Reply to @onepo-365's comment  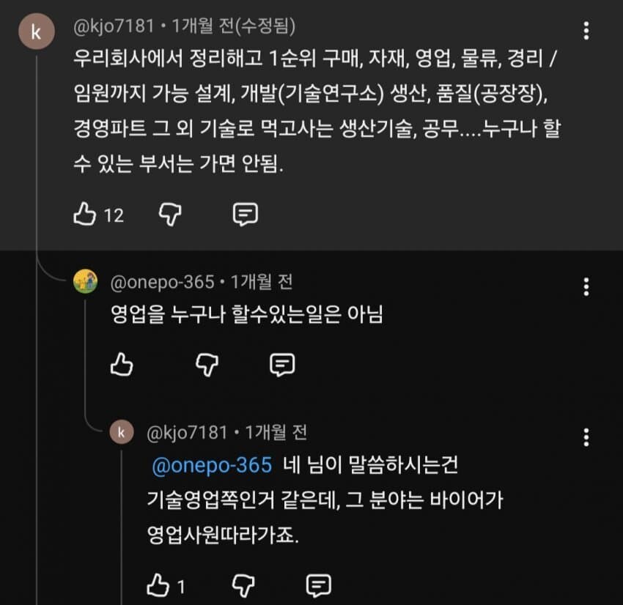pyautogui.click(x=284, y=365)
